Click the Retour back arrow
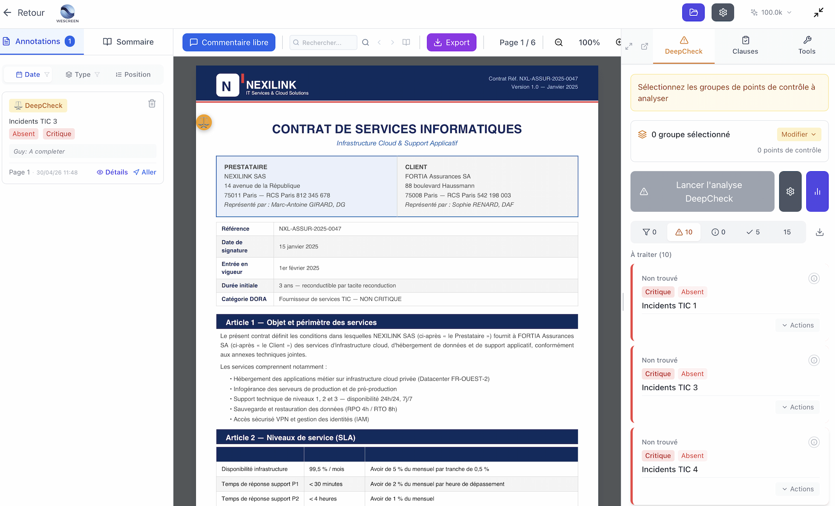Viewport: 835px width, 506px height. [x=7, y=13]
